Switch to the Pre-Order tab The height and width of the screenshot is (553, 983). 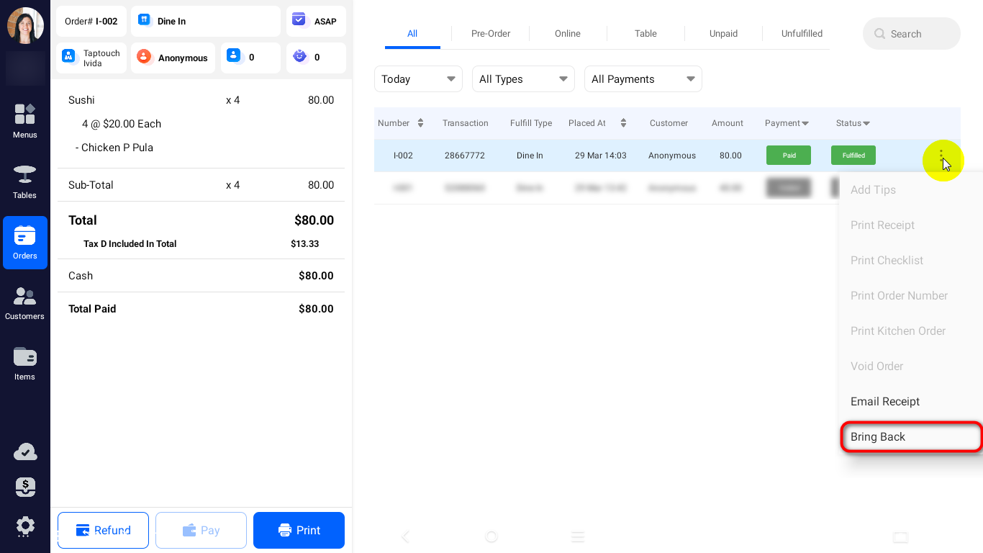point(491,34)
